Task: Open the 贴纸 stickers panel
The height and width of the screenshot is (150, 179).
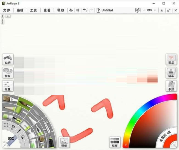Action: [x=7, y=59]
